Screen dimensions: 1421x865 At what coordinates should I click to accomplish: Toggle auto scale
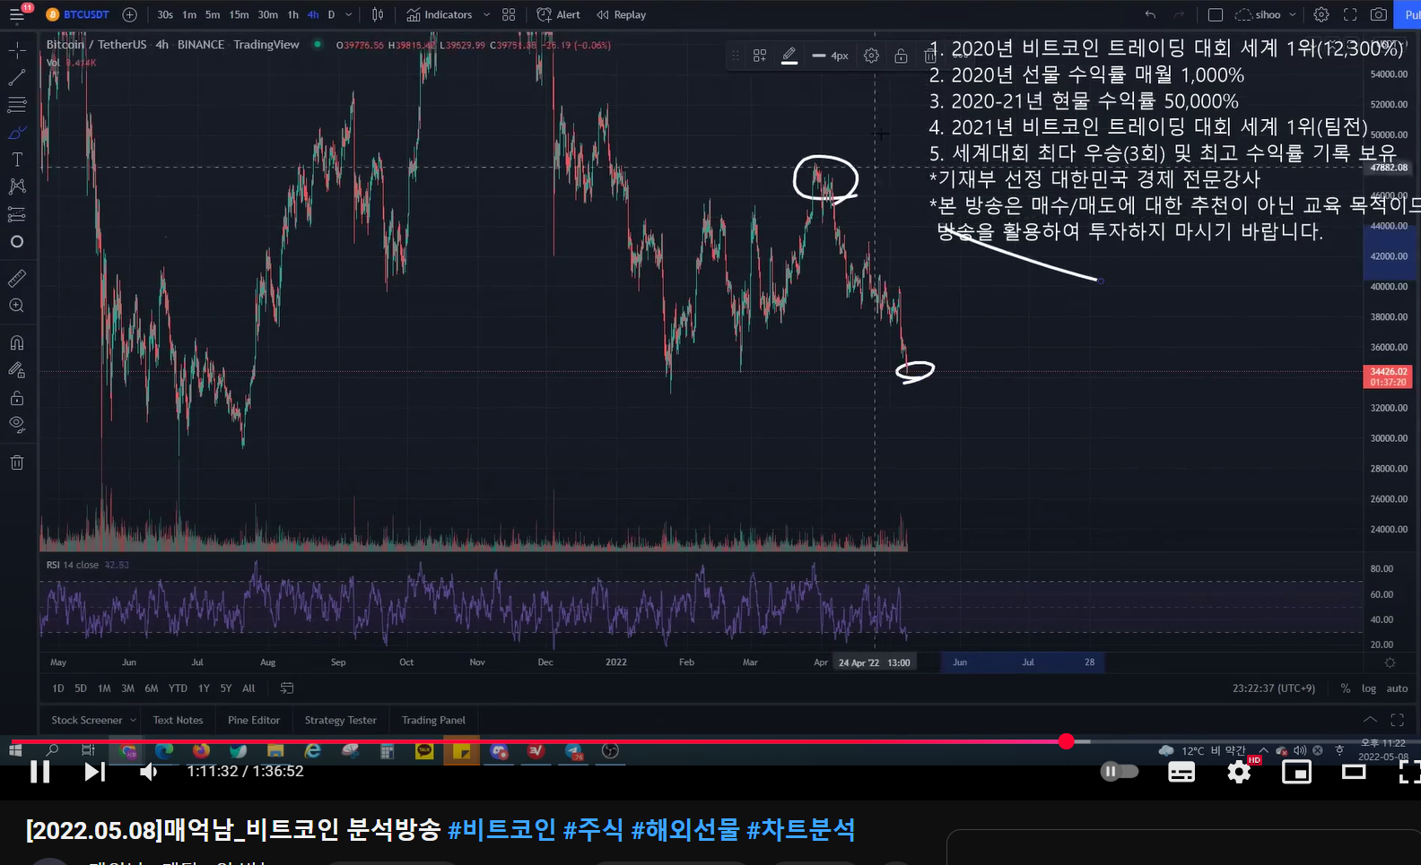tap(1397, 688)
